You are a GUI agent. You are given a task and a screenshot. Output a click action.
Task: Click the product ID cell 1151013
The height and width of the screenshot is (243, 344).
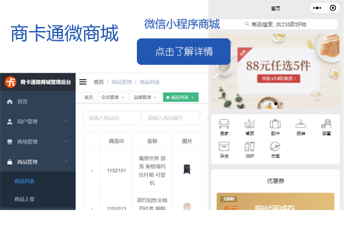(116, 208)
